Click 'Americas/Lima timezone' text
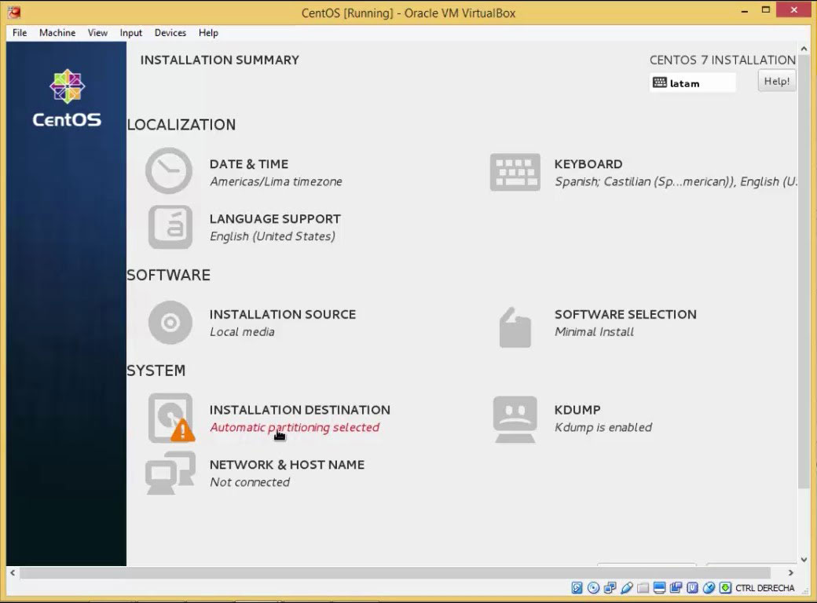Image resolution: width=817 pixels, height=603 pixels. click(x=276, y=181)
